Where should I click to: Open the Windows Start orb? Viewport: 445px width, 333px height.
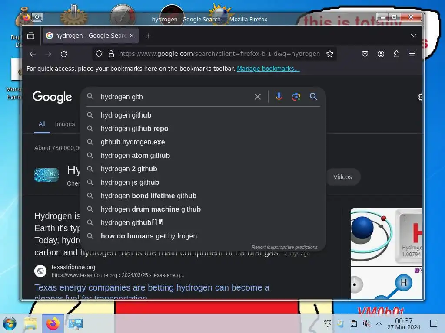(10, 323)
